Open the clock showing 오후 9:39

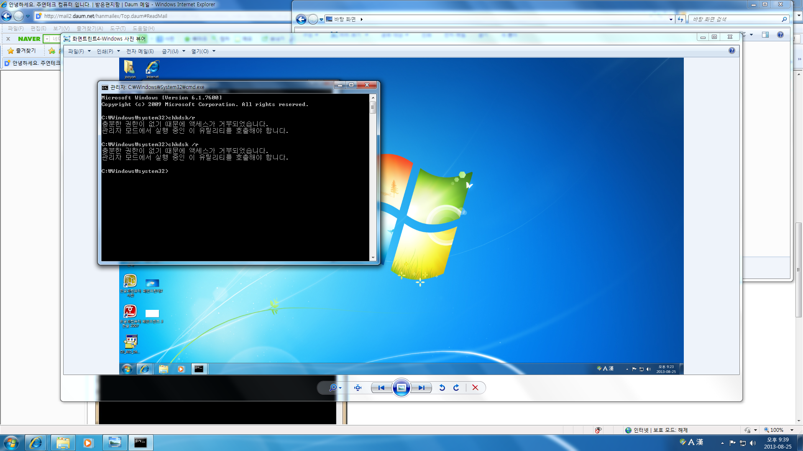click(777, 443)
